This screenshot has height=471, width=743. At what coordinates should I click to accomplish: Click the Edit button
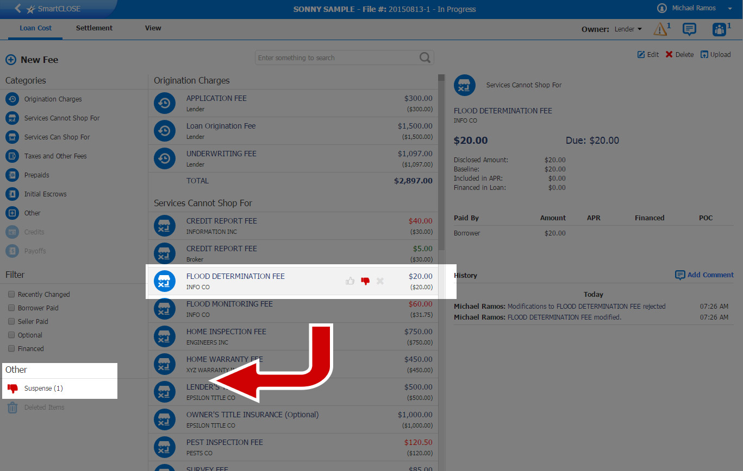point(648,54)
